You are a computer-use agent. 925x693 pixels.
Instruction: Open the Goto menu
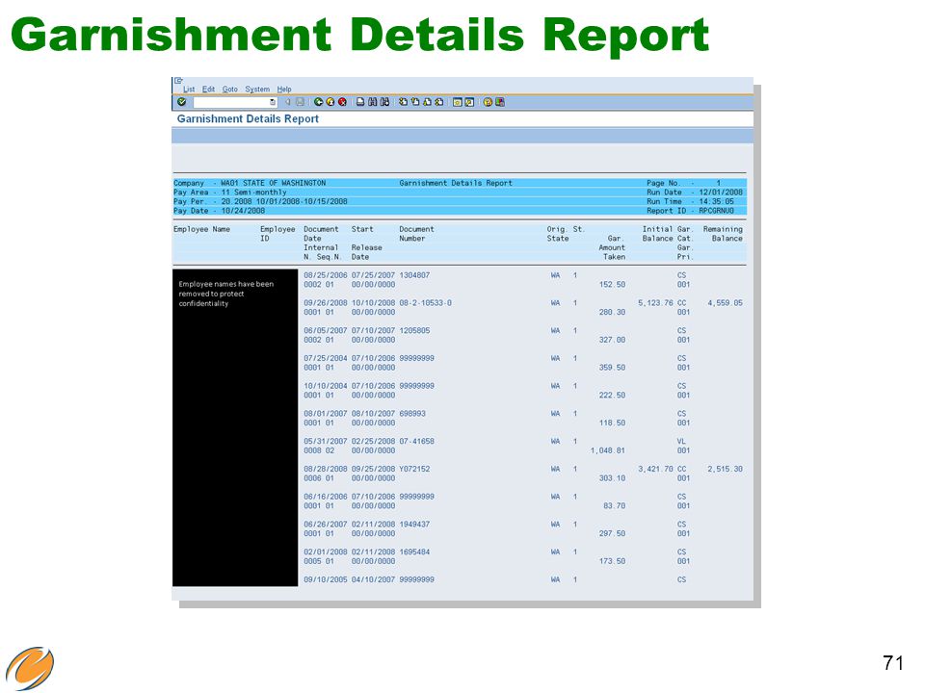[x=229, y=89]
